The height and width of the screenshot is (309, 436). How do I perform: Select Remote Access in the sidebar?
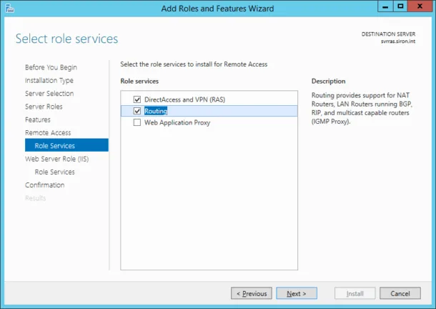[x=48, y=133]
